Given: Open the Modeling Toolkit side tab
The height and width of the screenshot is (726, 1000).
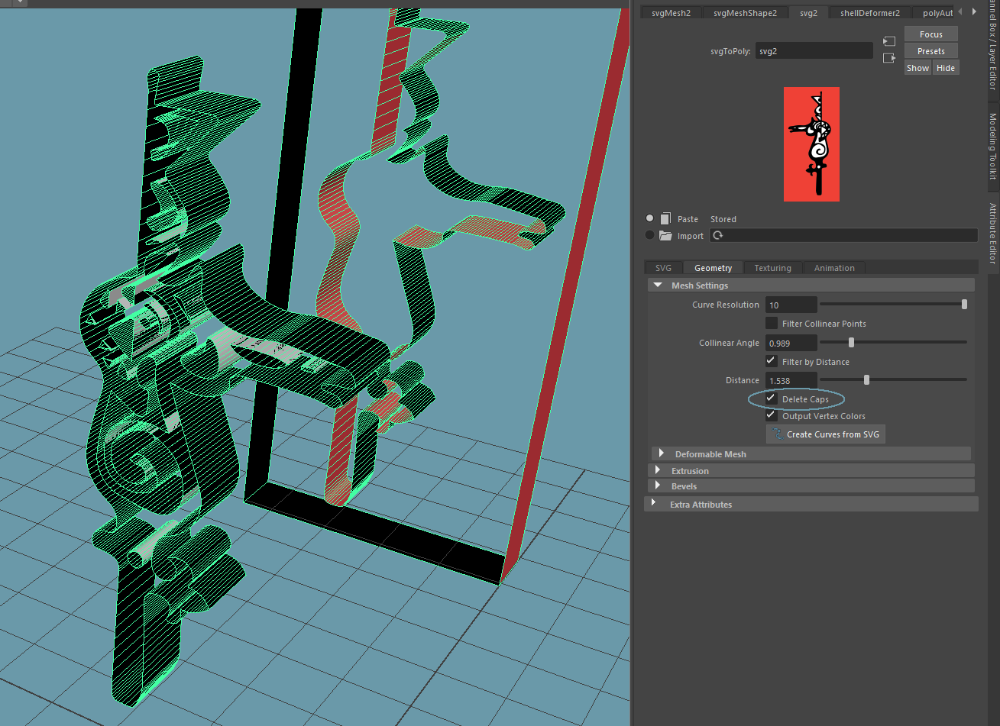Looking at the screenshot, I should coord(992,147).
